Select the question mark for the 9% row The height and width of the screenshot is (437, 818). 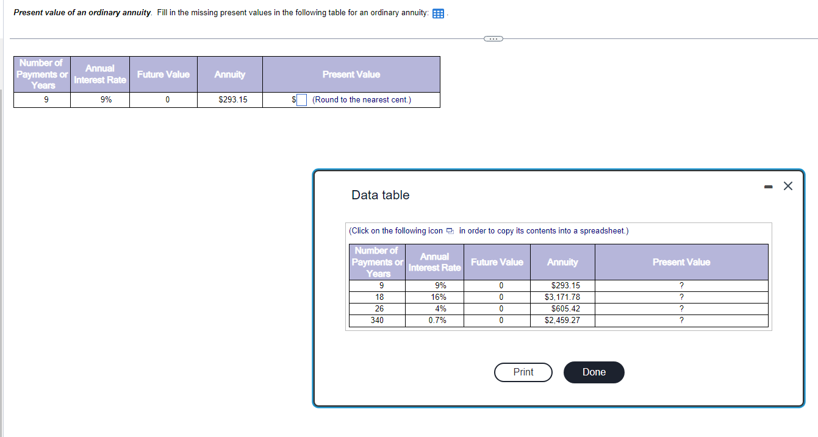681,285
